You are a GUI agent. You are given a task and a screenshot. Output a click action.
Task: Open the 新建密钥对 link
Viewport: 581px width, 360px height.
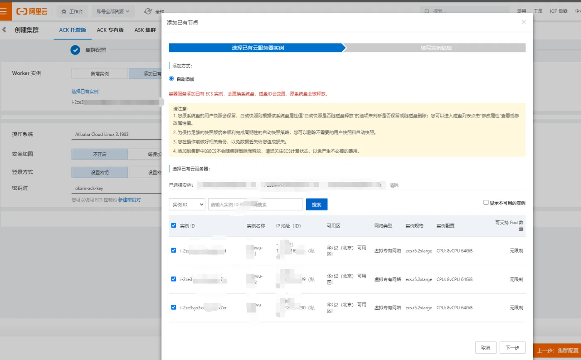coord(129,200)
